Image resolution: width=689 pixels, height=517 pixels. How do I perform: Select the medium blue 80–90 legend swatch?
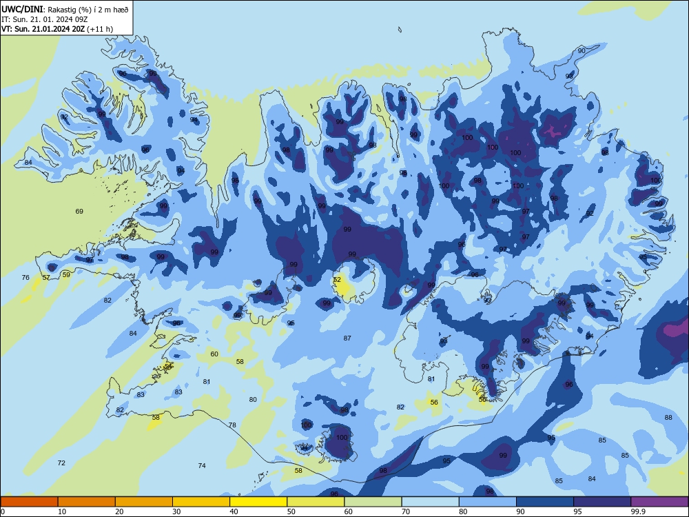point(488,502)
